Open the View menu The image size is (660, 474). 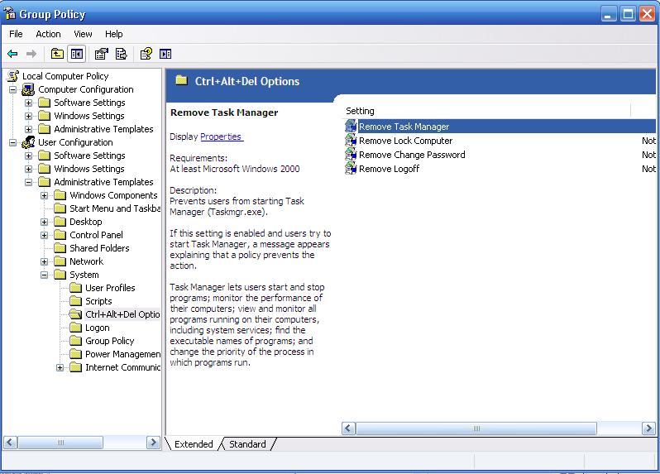click(83, 34)
